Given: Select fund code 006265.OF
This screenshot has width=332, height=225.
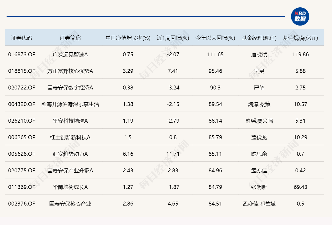Looking at the screenshot, I should [x=22, y=137].
